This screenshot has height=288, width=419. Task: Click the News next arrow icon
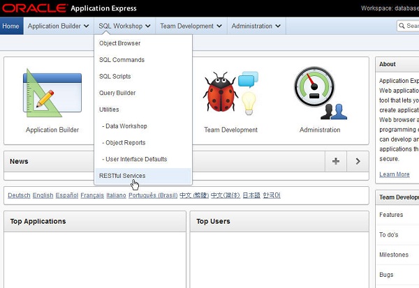[358, 161]
